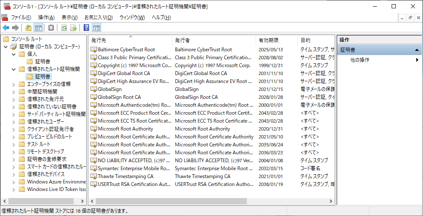423x216 pixels.
Task: Collapse the 個人 folder
Action: (14, 54)
